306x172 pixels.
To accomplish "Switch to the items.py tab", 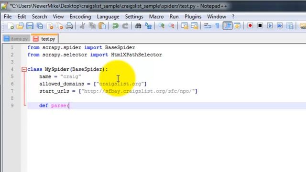I will coord(16,39).
